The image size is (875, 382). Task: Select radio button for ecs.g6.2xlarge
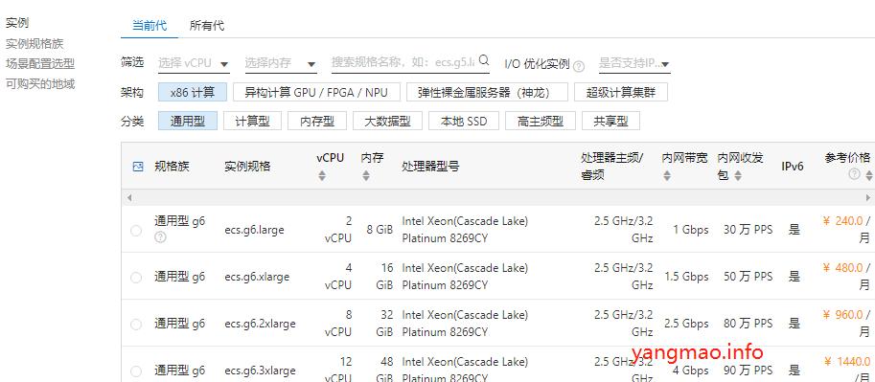pos(135,324)
